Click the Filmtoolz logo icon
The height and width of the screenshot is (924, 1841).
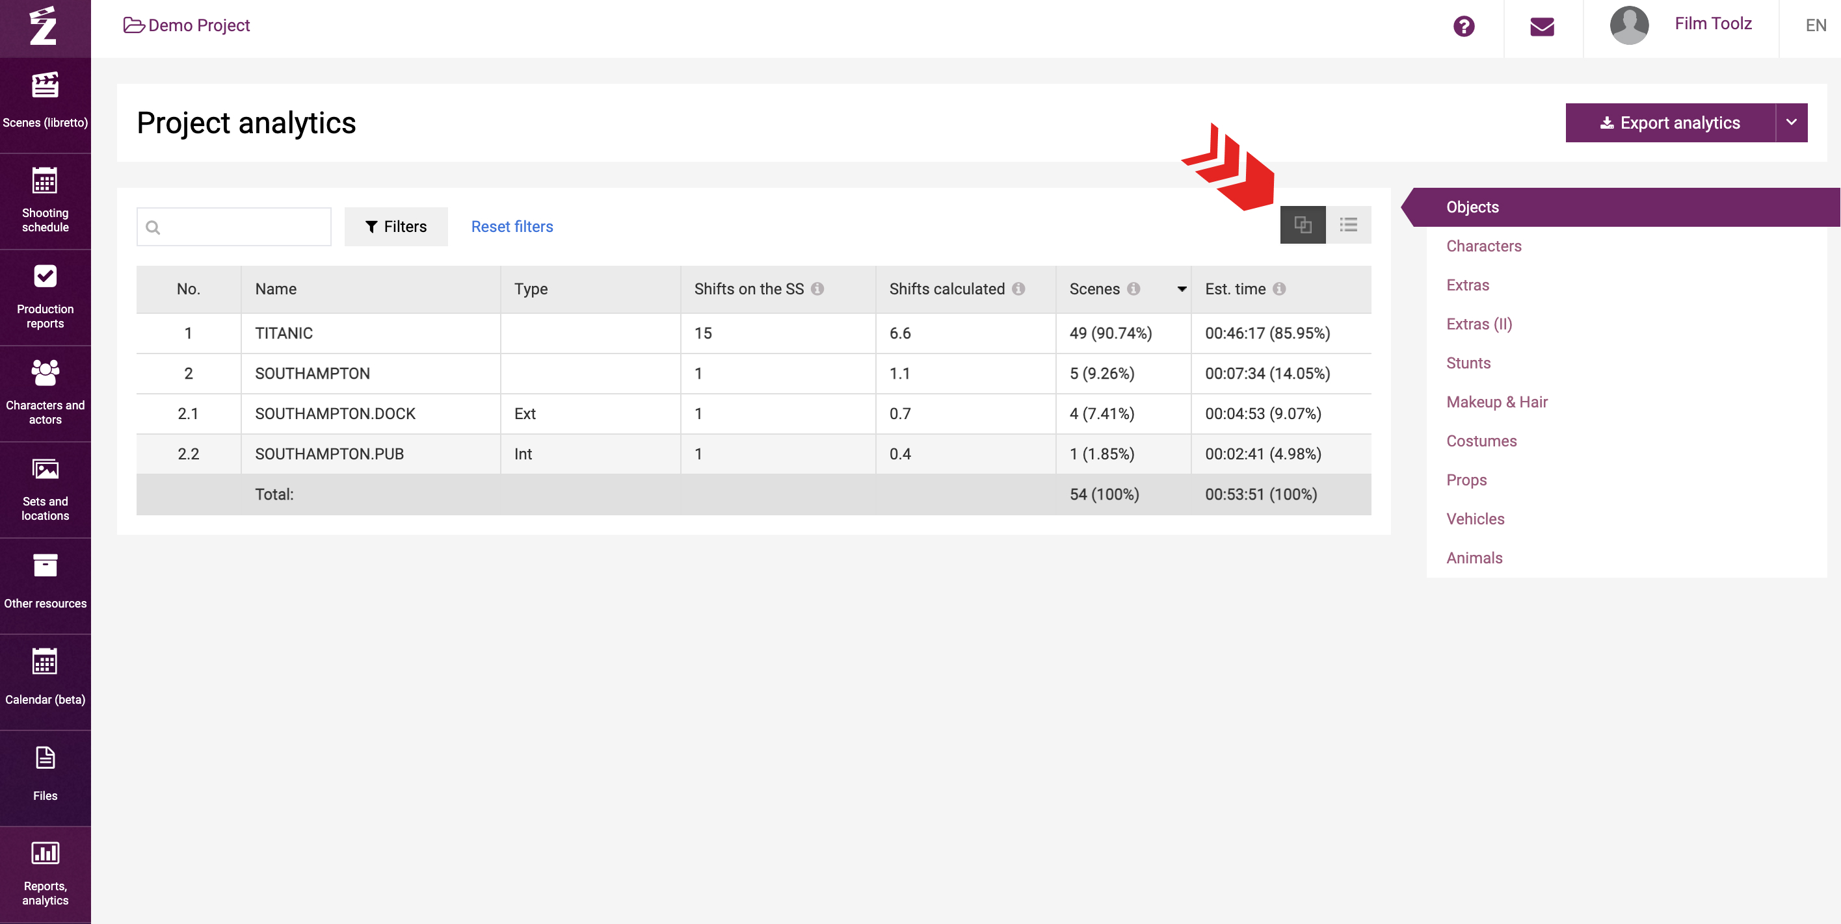[x=44, y=26]
